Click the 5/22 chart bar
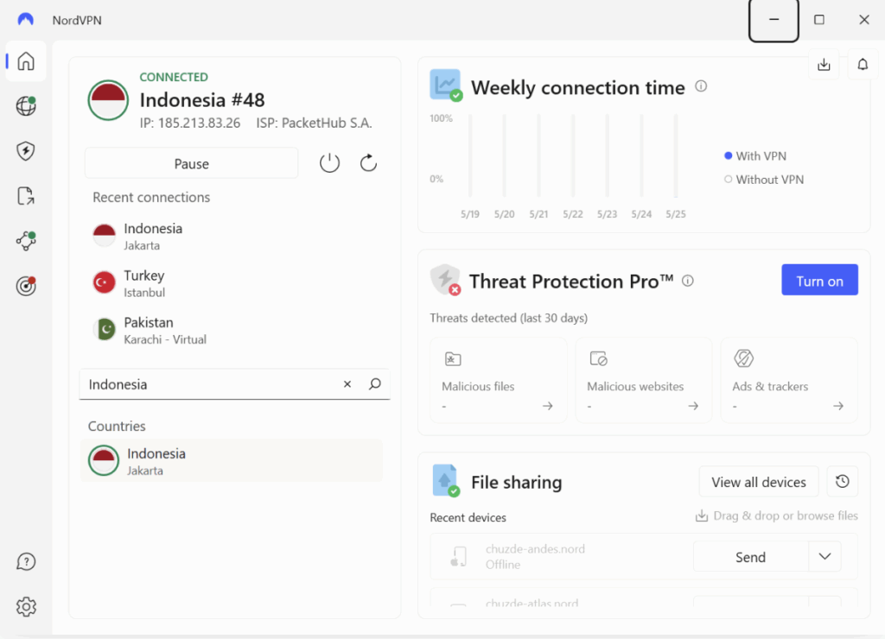 tap(573, 155)
